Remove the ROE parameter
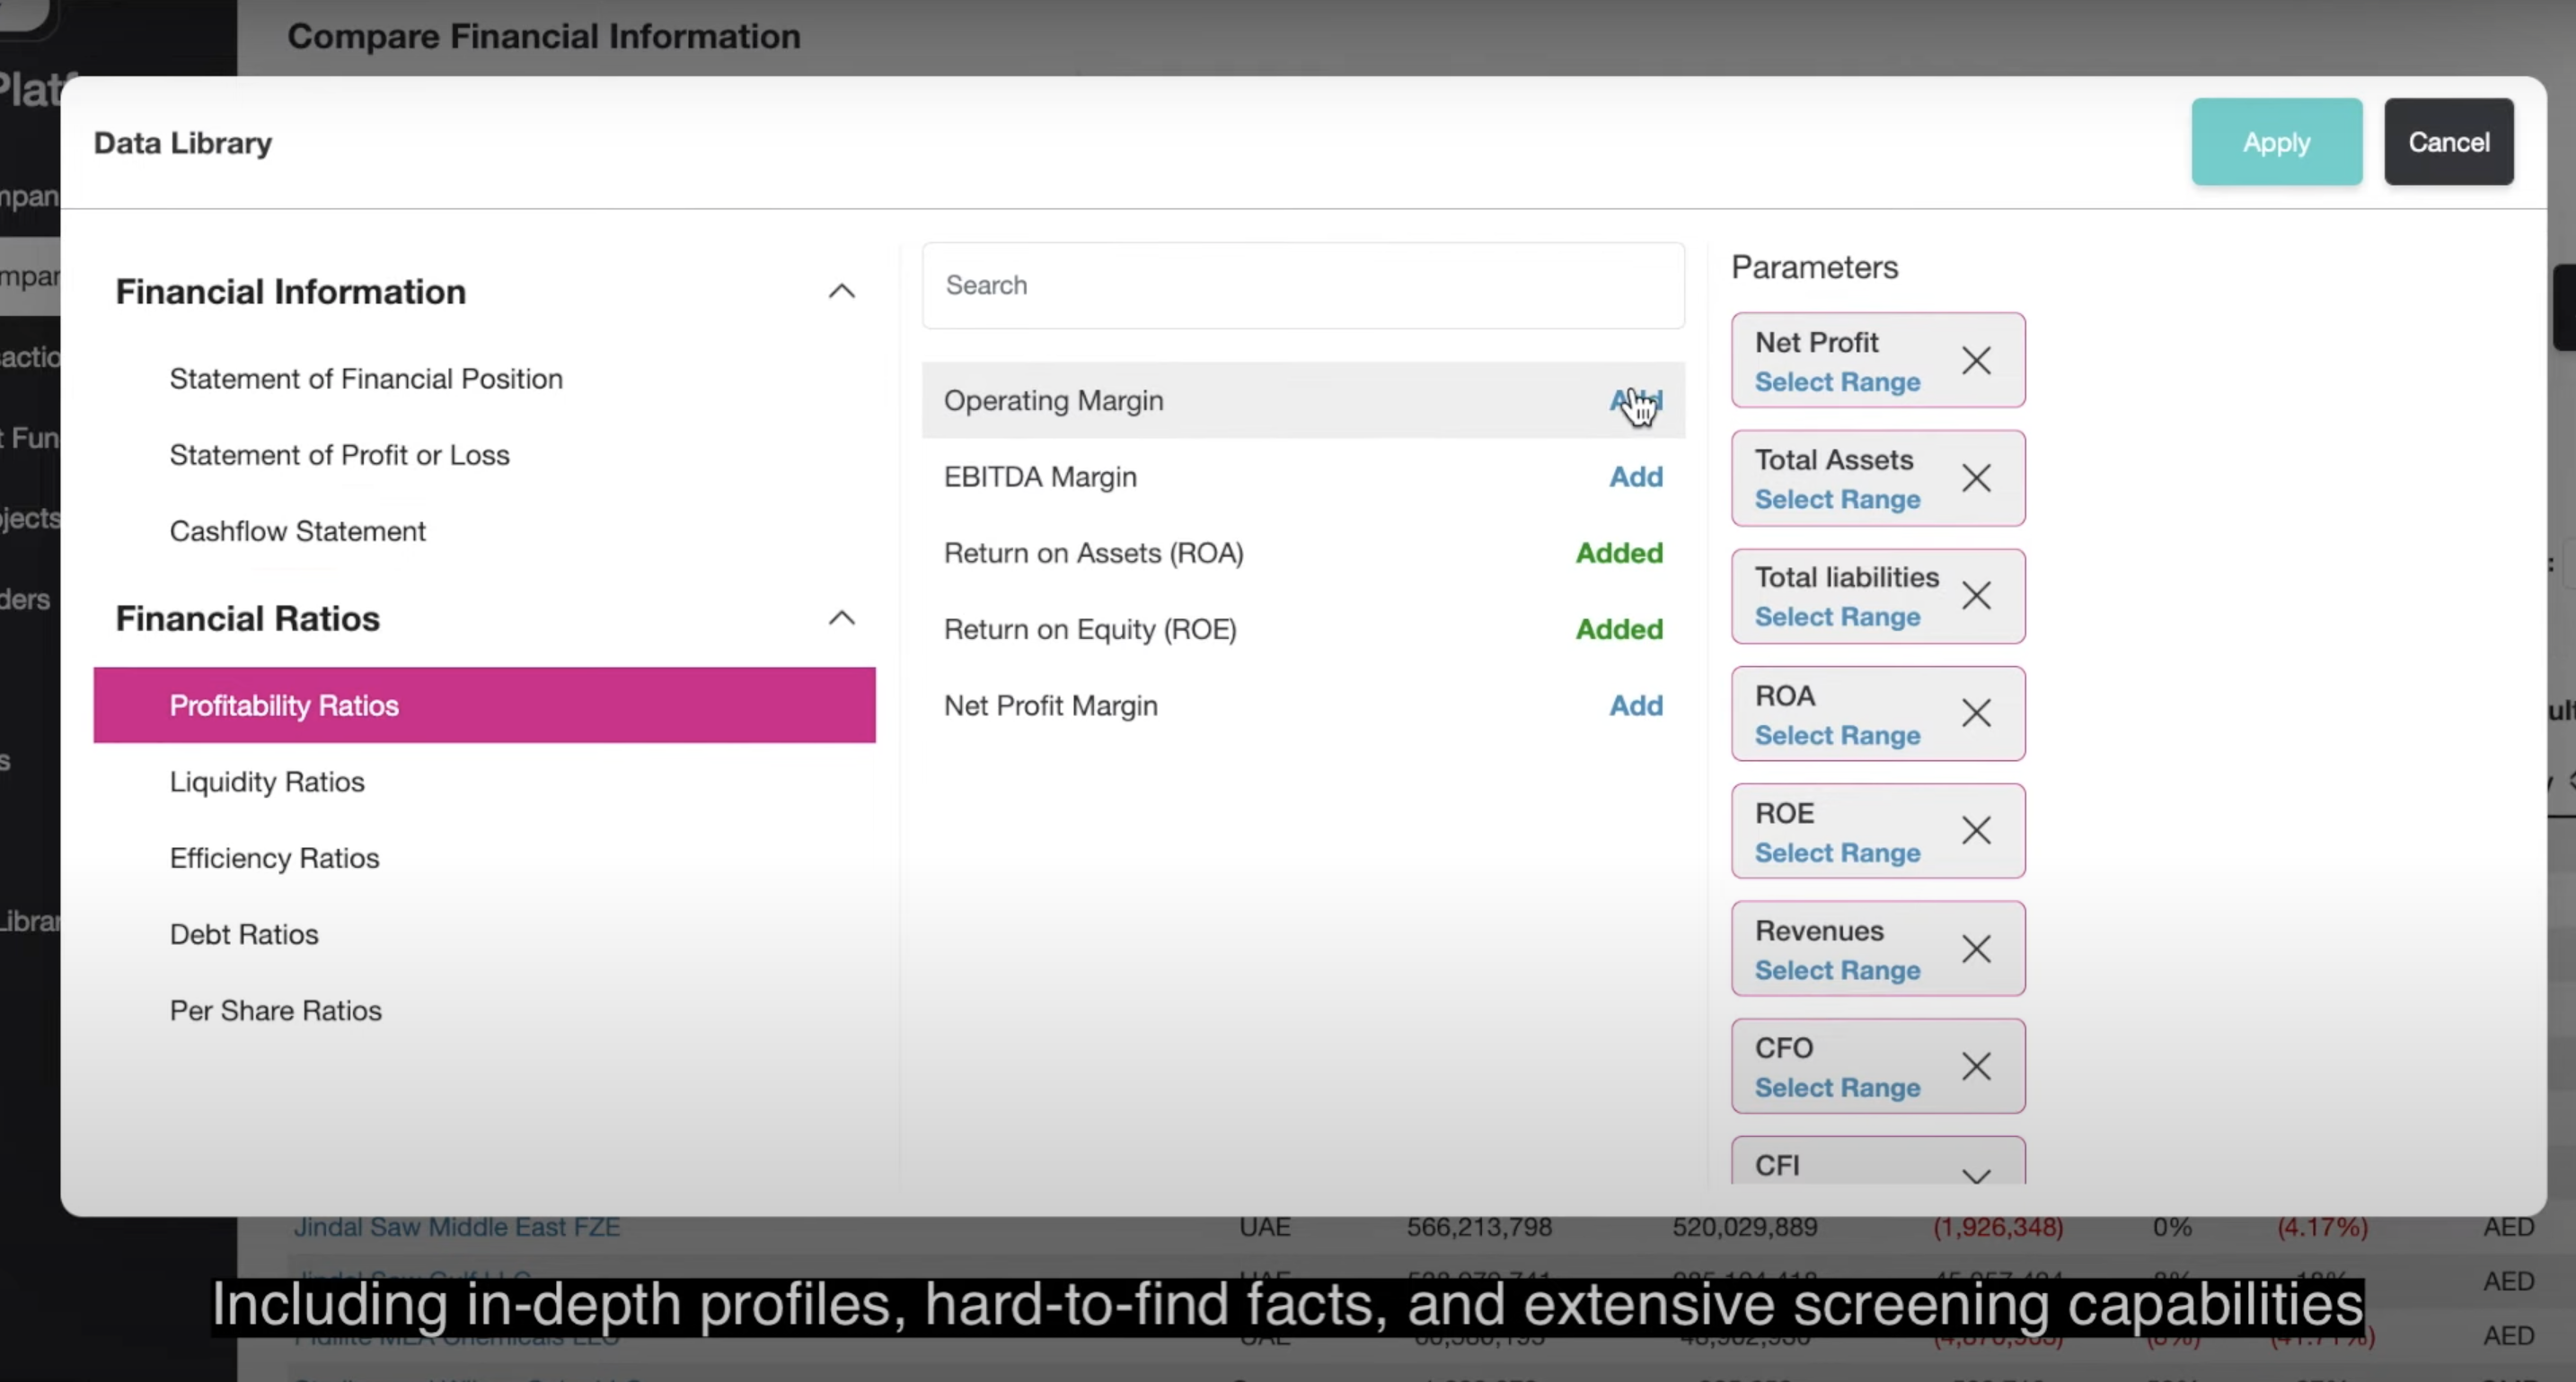Viewport: 2576px width, 1382px height. coord(1976,830)
